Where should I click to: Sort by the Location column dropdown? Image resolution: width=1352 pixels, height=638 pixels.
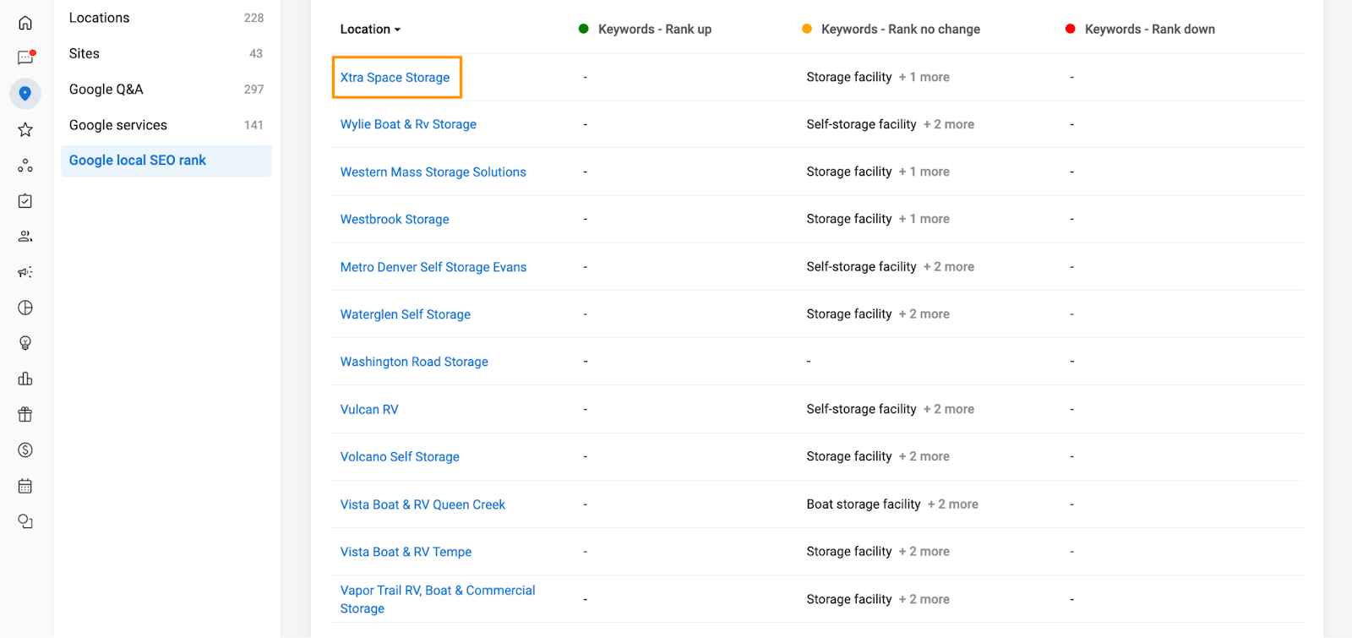coord(370,29)
